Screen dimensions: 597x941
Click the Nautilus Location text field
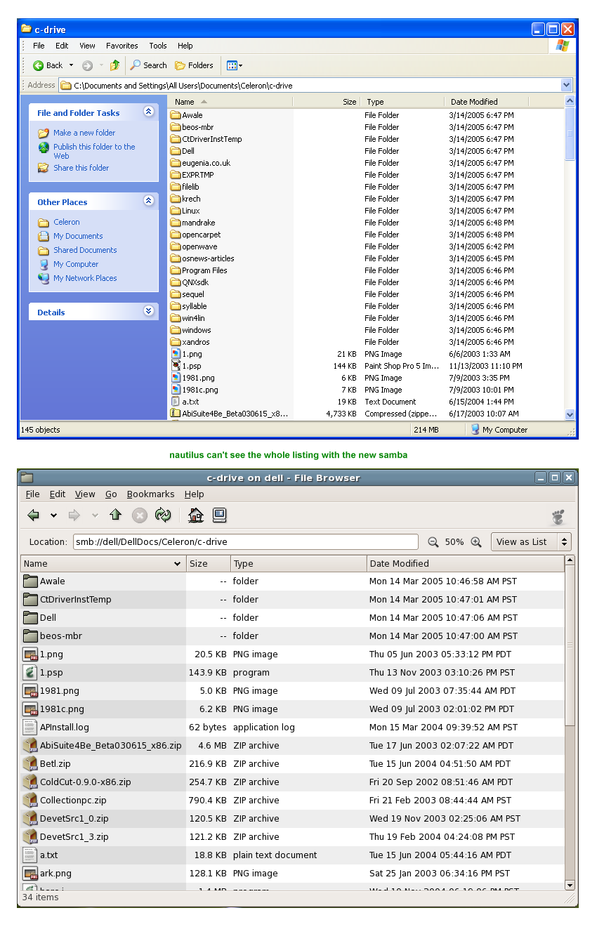coord(246,542)
